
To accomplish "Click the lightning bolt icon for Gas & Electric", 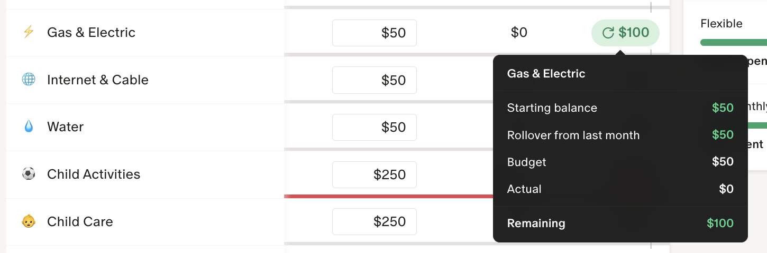I will click(x=29, y=32).
